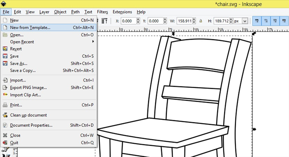Open the px units dropdown
Viewport: 289px width, 157px height.
(x=245, y=21)
